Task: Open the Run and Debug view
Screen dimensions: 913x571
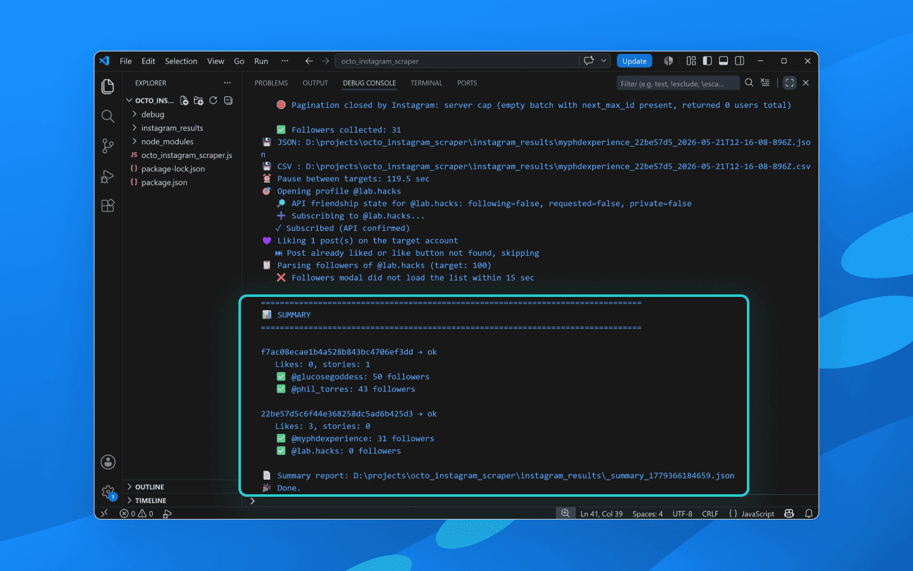Action: pyautogui.click(x=108, y=176)
